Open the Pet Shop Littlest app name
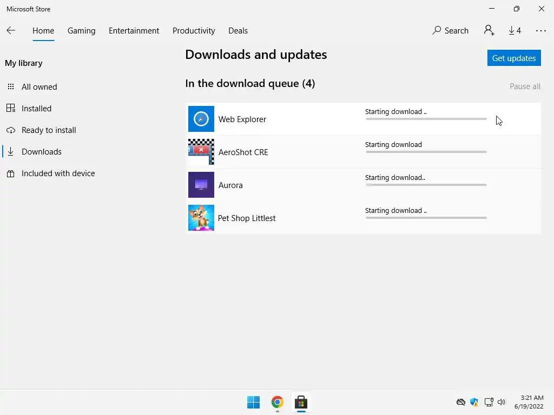The height and width of the screenshot is (415, 554). tap(247, 218)
